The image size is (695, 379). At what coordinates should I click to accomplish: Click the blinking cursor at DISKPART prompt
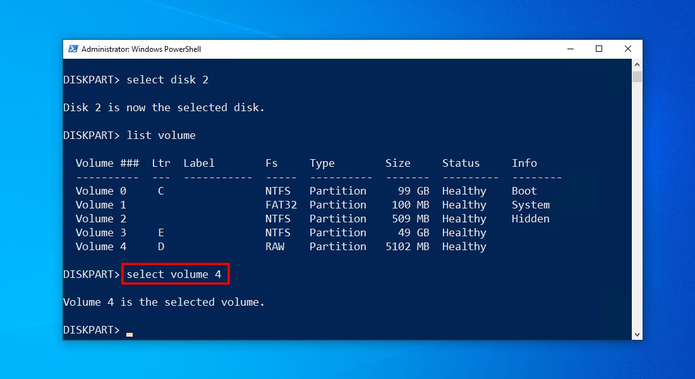click(x=130, y=335)
